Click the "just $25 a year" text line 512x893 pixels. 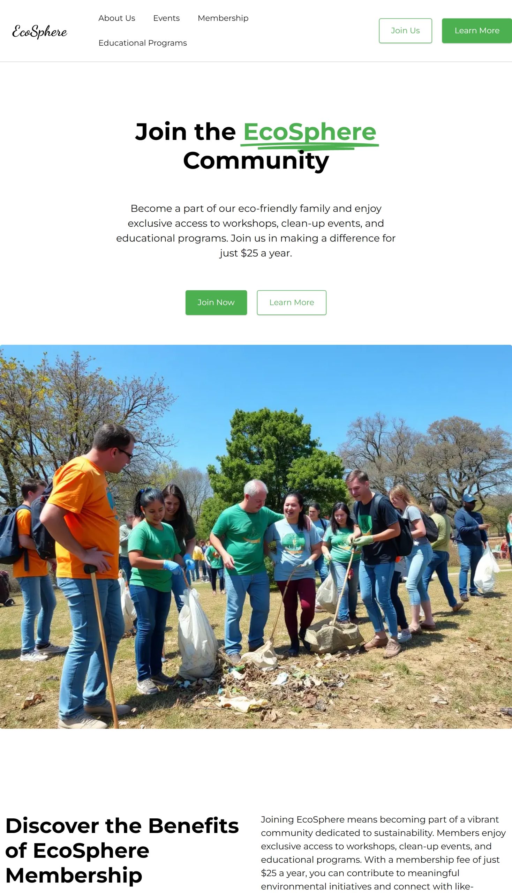coord(256,253)
